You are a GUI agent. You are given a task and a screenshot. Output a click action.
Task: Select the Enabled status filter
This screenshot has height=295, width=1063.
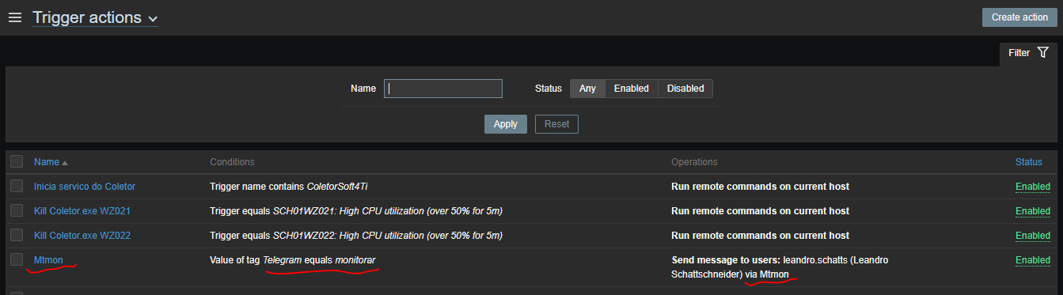click(632, 89)
